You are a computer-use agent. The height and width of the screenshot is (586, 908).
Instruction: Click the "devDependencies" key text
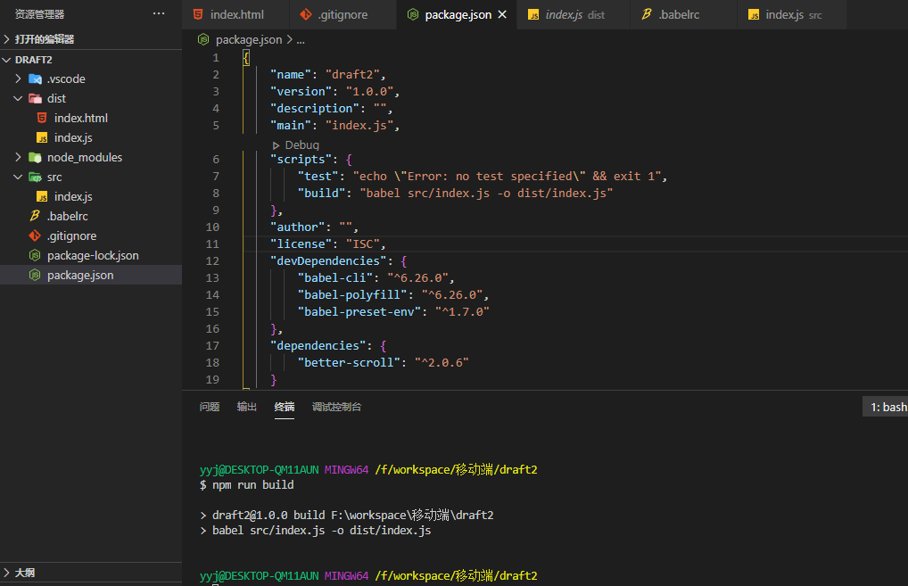pyautogui.click(x=328, y=260)
